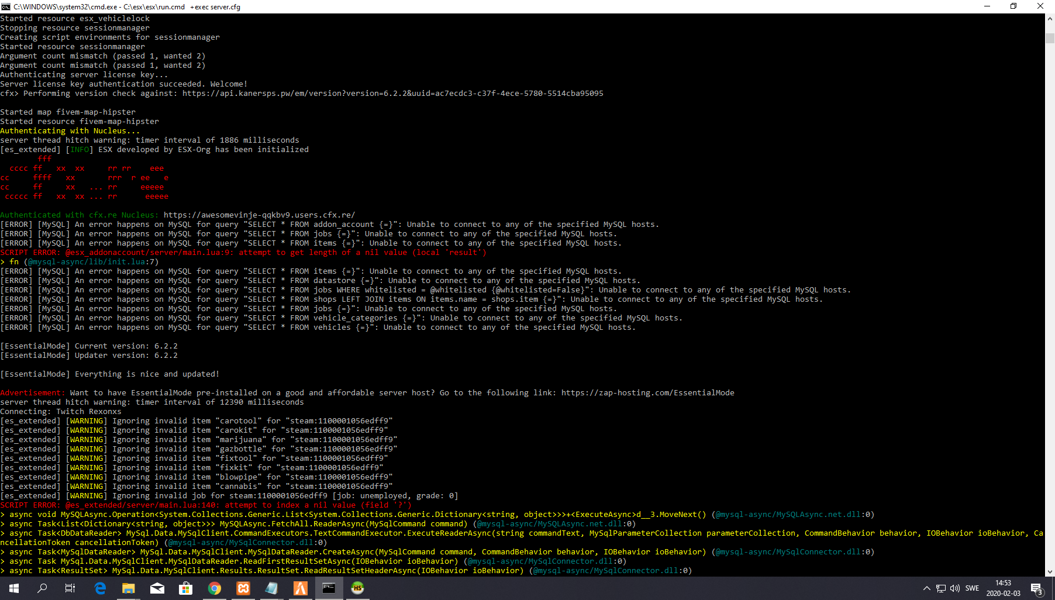Click the console scrollbar up arrow

[1050, 19]
